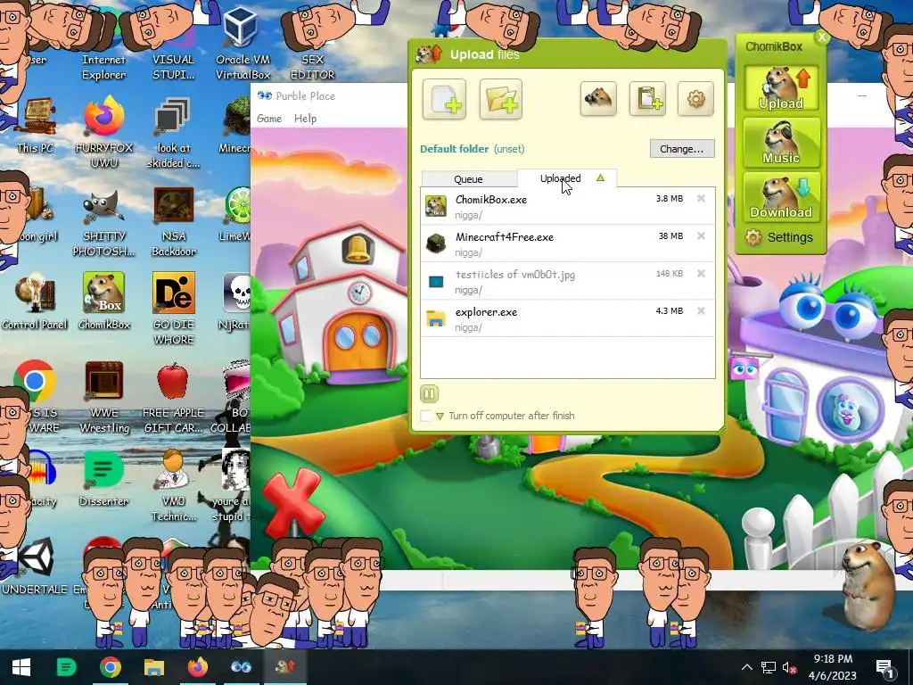Remove the vm0b0t.jpg entry from the list
Viewport: 913px width, 685px height.
(x=701, y=273)
